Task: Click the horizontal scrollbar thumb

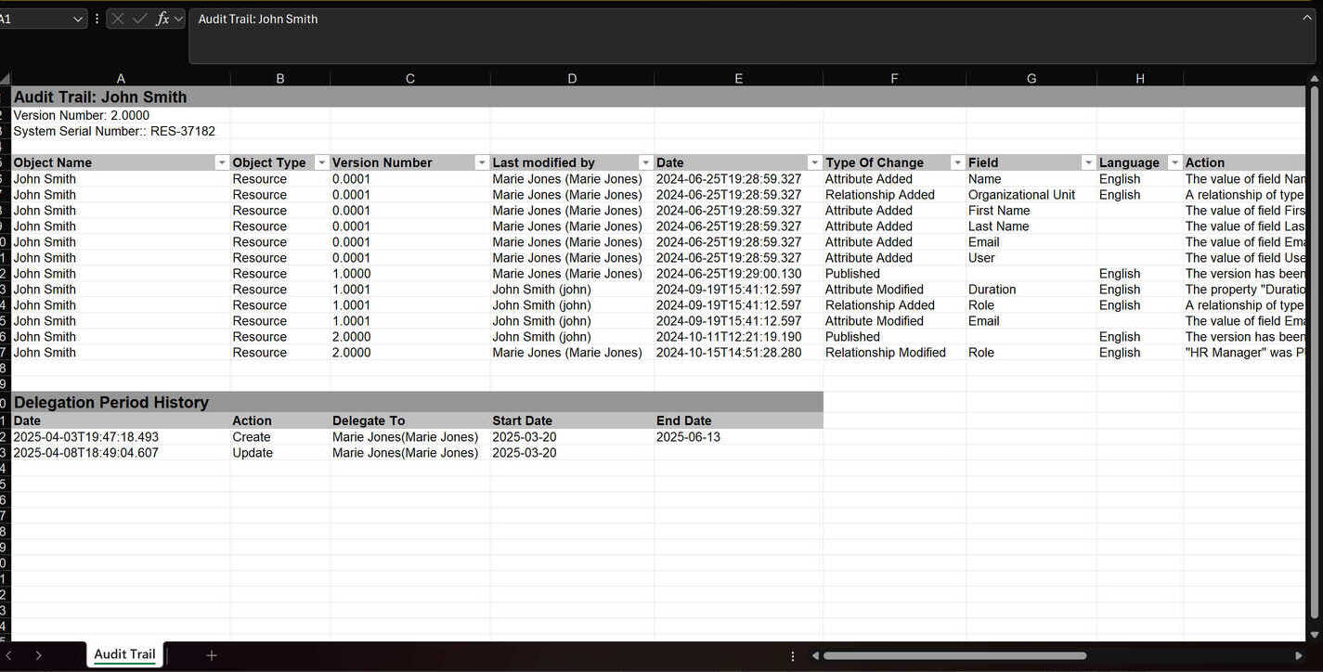Action: click(x=954, y=655)
